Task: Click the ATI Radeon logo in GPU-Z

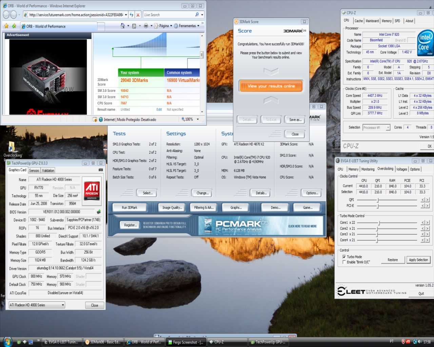Action: click(92, 191)
